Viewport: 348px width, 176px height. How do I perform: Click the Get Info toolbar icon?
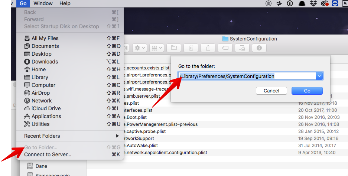pyautogui.click(x=259, y=48)
